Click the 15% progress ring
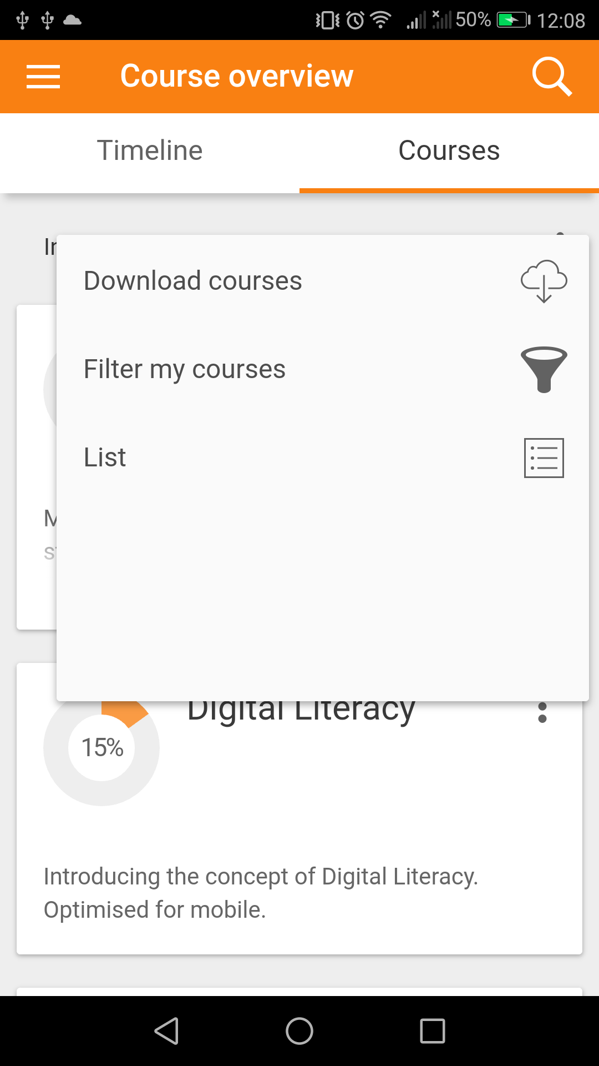 (101, 747)
